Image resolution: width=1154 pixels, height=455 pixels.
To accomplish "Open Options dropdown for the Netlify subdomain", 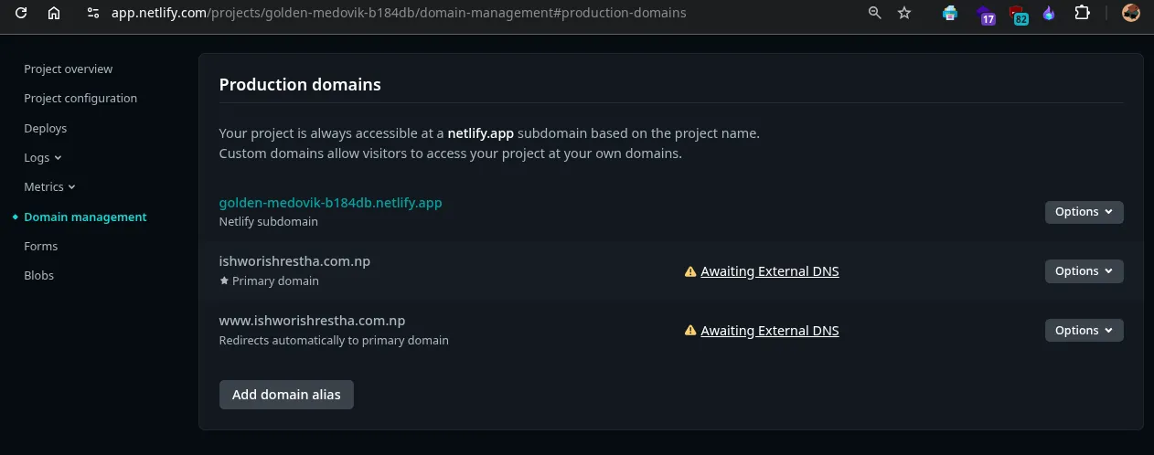I will click(1084, 212).
